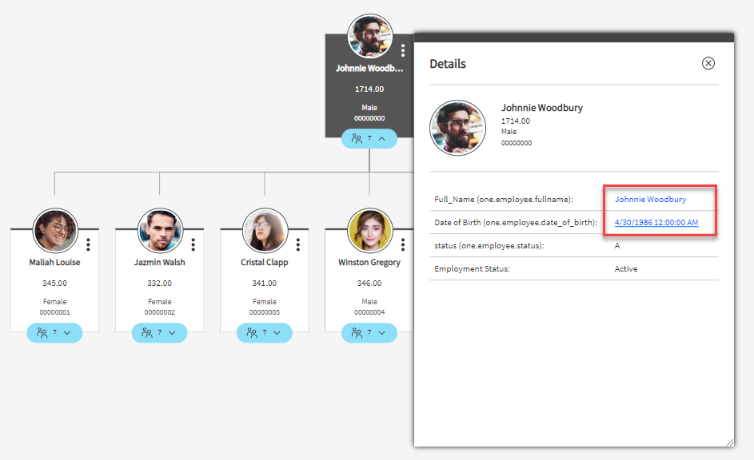Viewport: 754px width, 460px height.
Task: Click the 332.00 value on Jazmin Walsh card
Action: coord(160,284)
